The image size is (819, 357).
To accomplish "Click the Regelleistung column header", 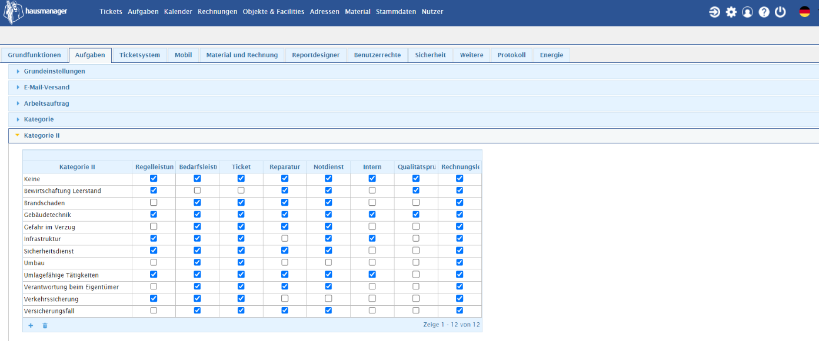I will coord(154,167).
